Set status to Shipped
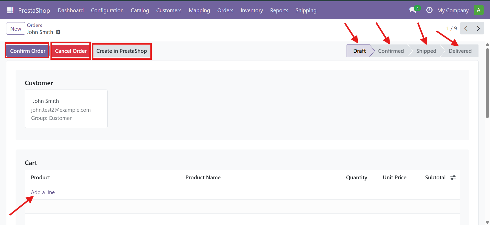Screen dimensions: 490x225 point(426,51)
